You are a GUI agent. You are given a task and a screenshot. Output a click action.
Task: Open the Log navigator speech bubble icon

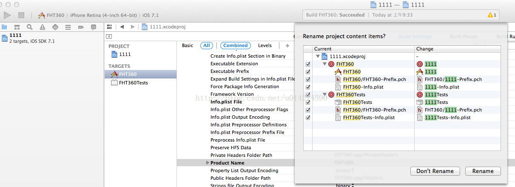93,27
